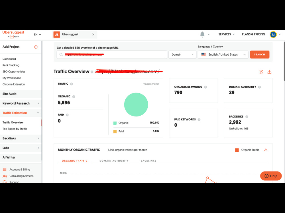This screenshot has height=213, width=285.
Task: Open the EN language dropdown
Action: pos(37,34)
